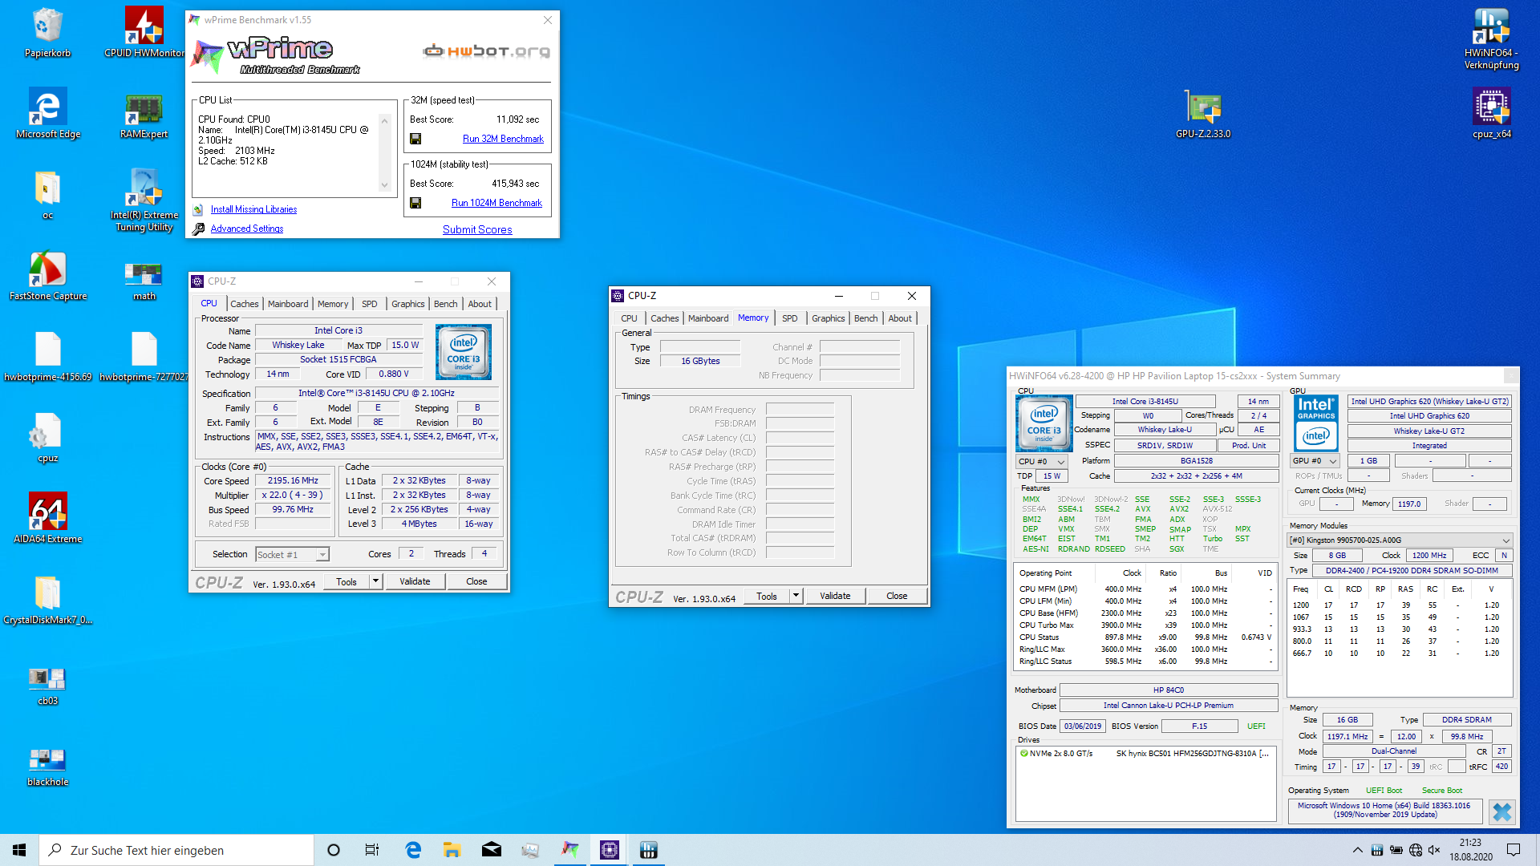Screen dimensions: 1540x866
Task: Open About tab in CPU-Z Memory window
Action: click(900, 318)
